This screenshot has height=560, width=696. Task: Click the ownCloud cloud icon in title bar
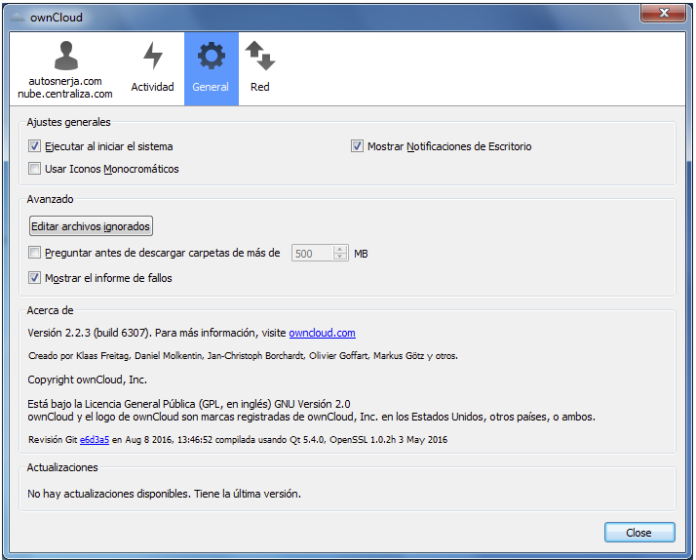point(18,17)
